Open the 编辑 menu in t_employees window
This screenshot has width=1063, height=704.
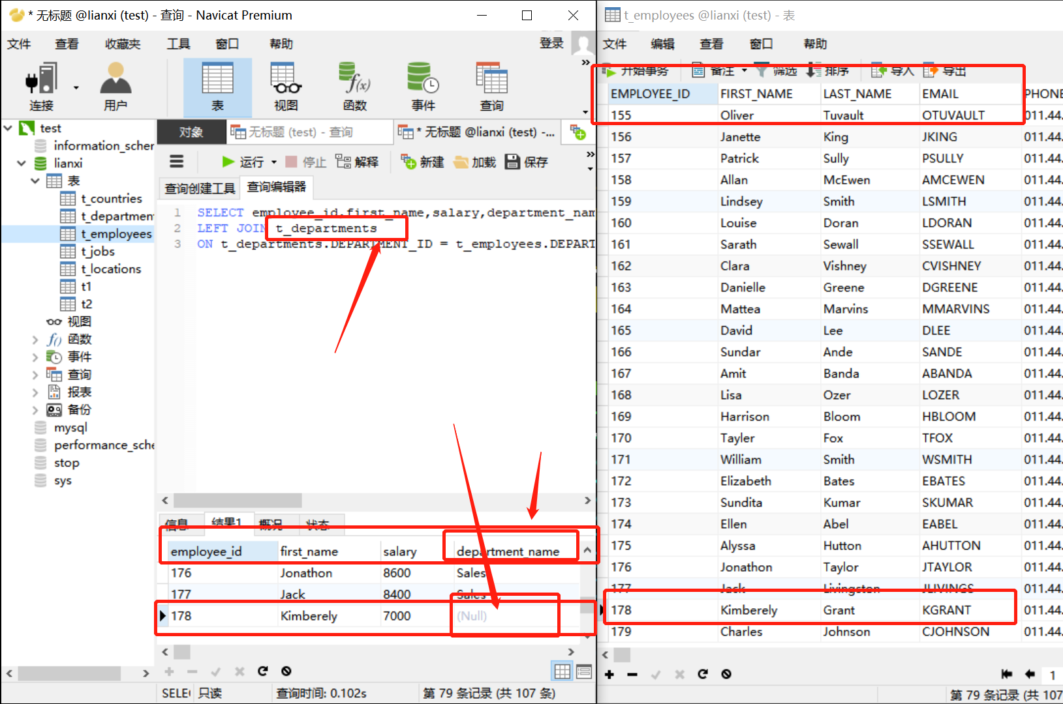click(x=663, y=44)
